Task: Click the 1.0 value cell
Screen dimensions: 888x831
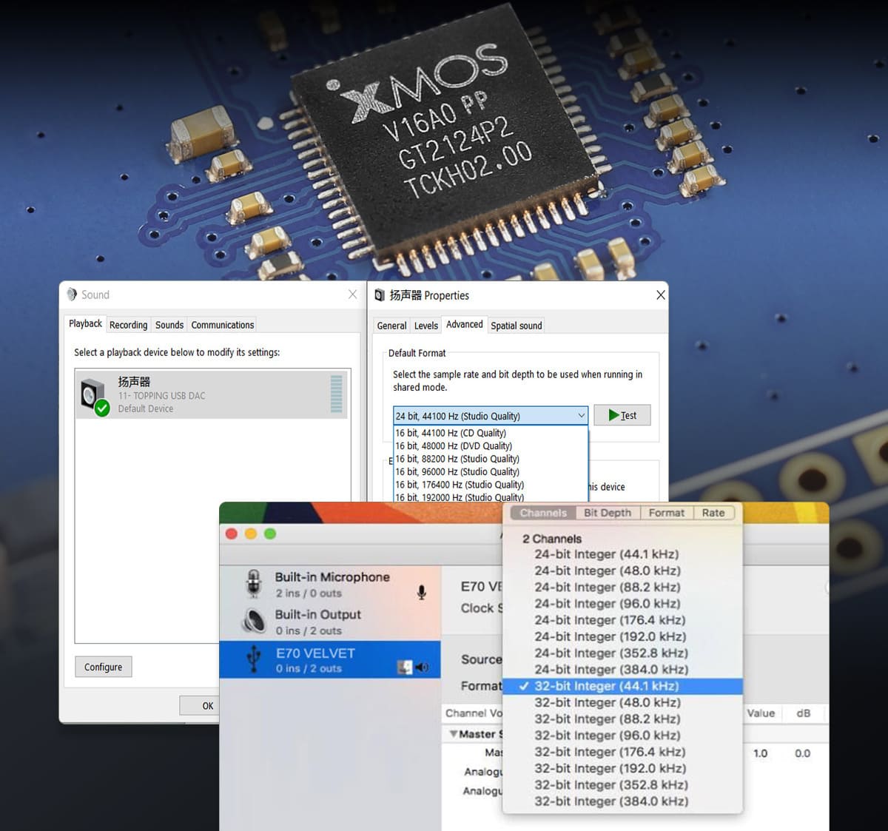Action: pyautogui.click(x=760, y=753)
